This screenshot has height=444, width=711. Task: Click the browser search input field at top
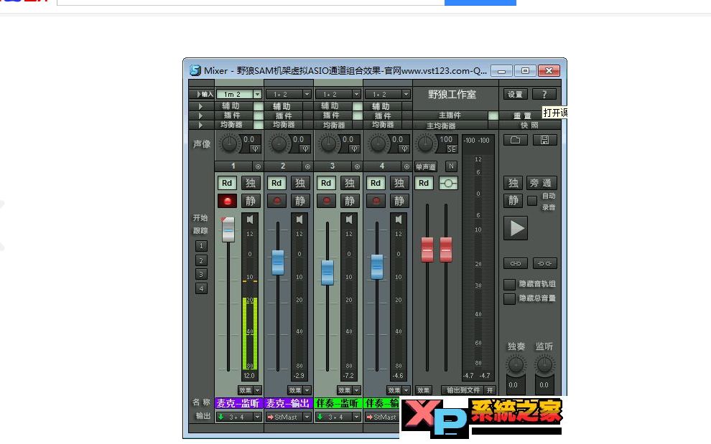[x=251, y=2]
